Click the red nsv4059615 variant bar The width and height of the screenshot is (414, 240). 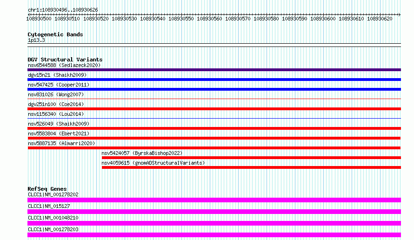[x=251, y=167]
